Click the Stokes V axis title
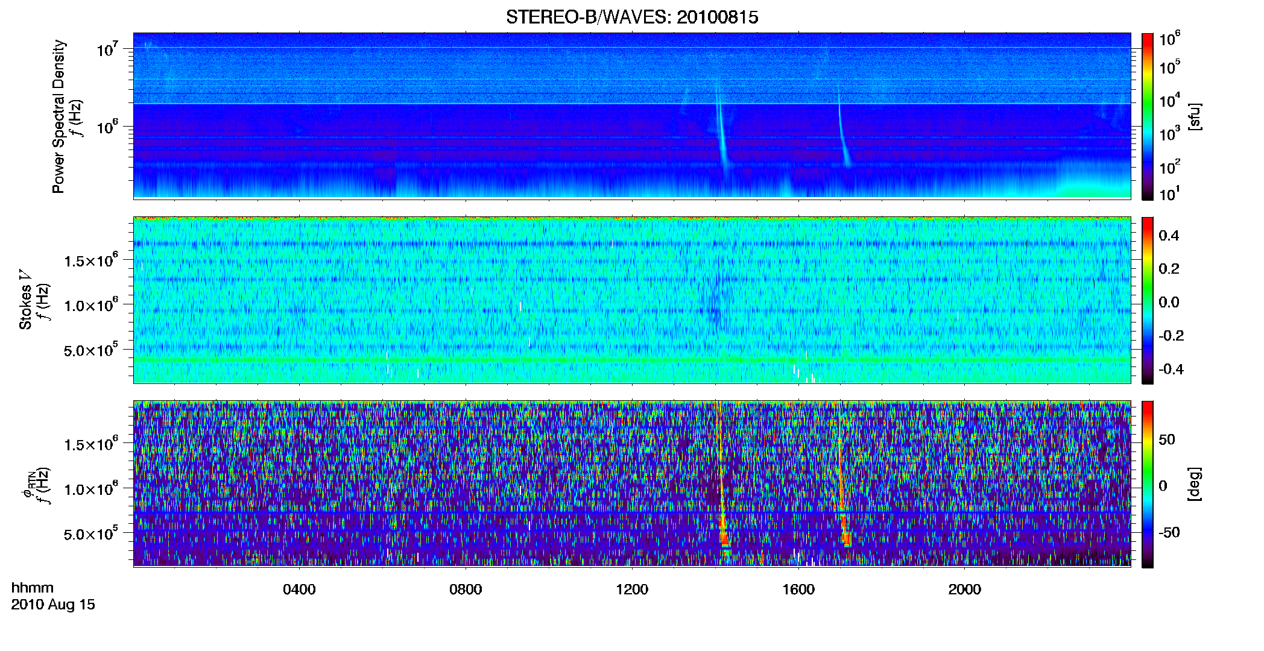 (x=26, y=300)
